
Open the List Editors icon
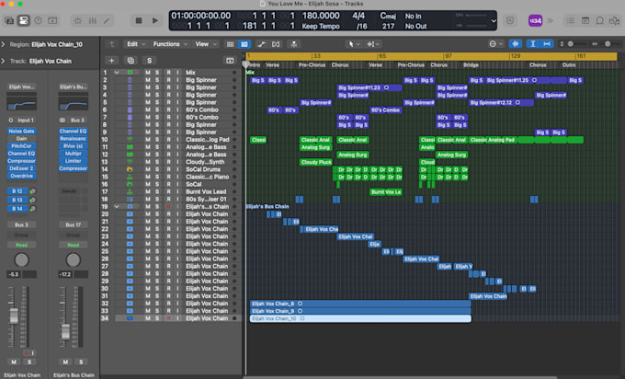[571, 20]
